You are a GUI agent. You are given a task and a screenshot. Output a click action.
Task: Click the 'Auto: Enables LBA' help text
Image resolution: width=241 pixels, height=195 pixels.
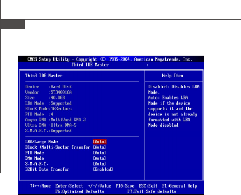pos(168,97)
